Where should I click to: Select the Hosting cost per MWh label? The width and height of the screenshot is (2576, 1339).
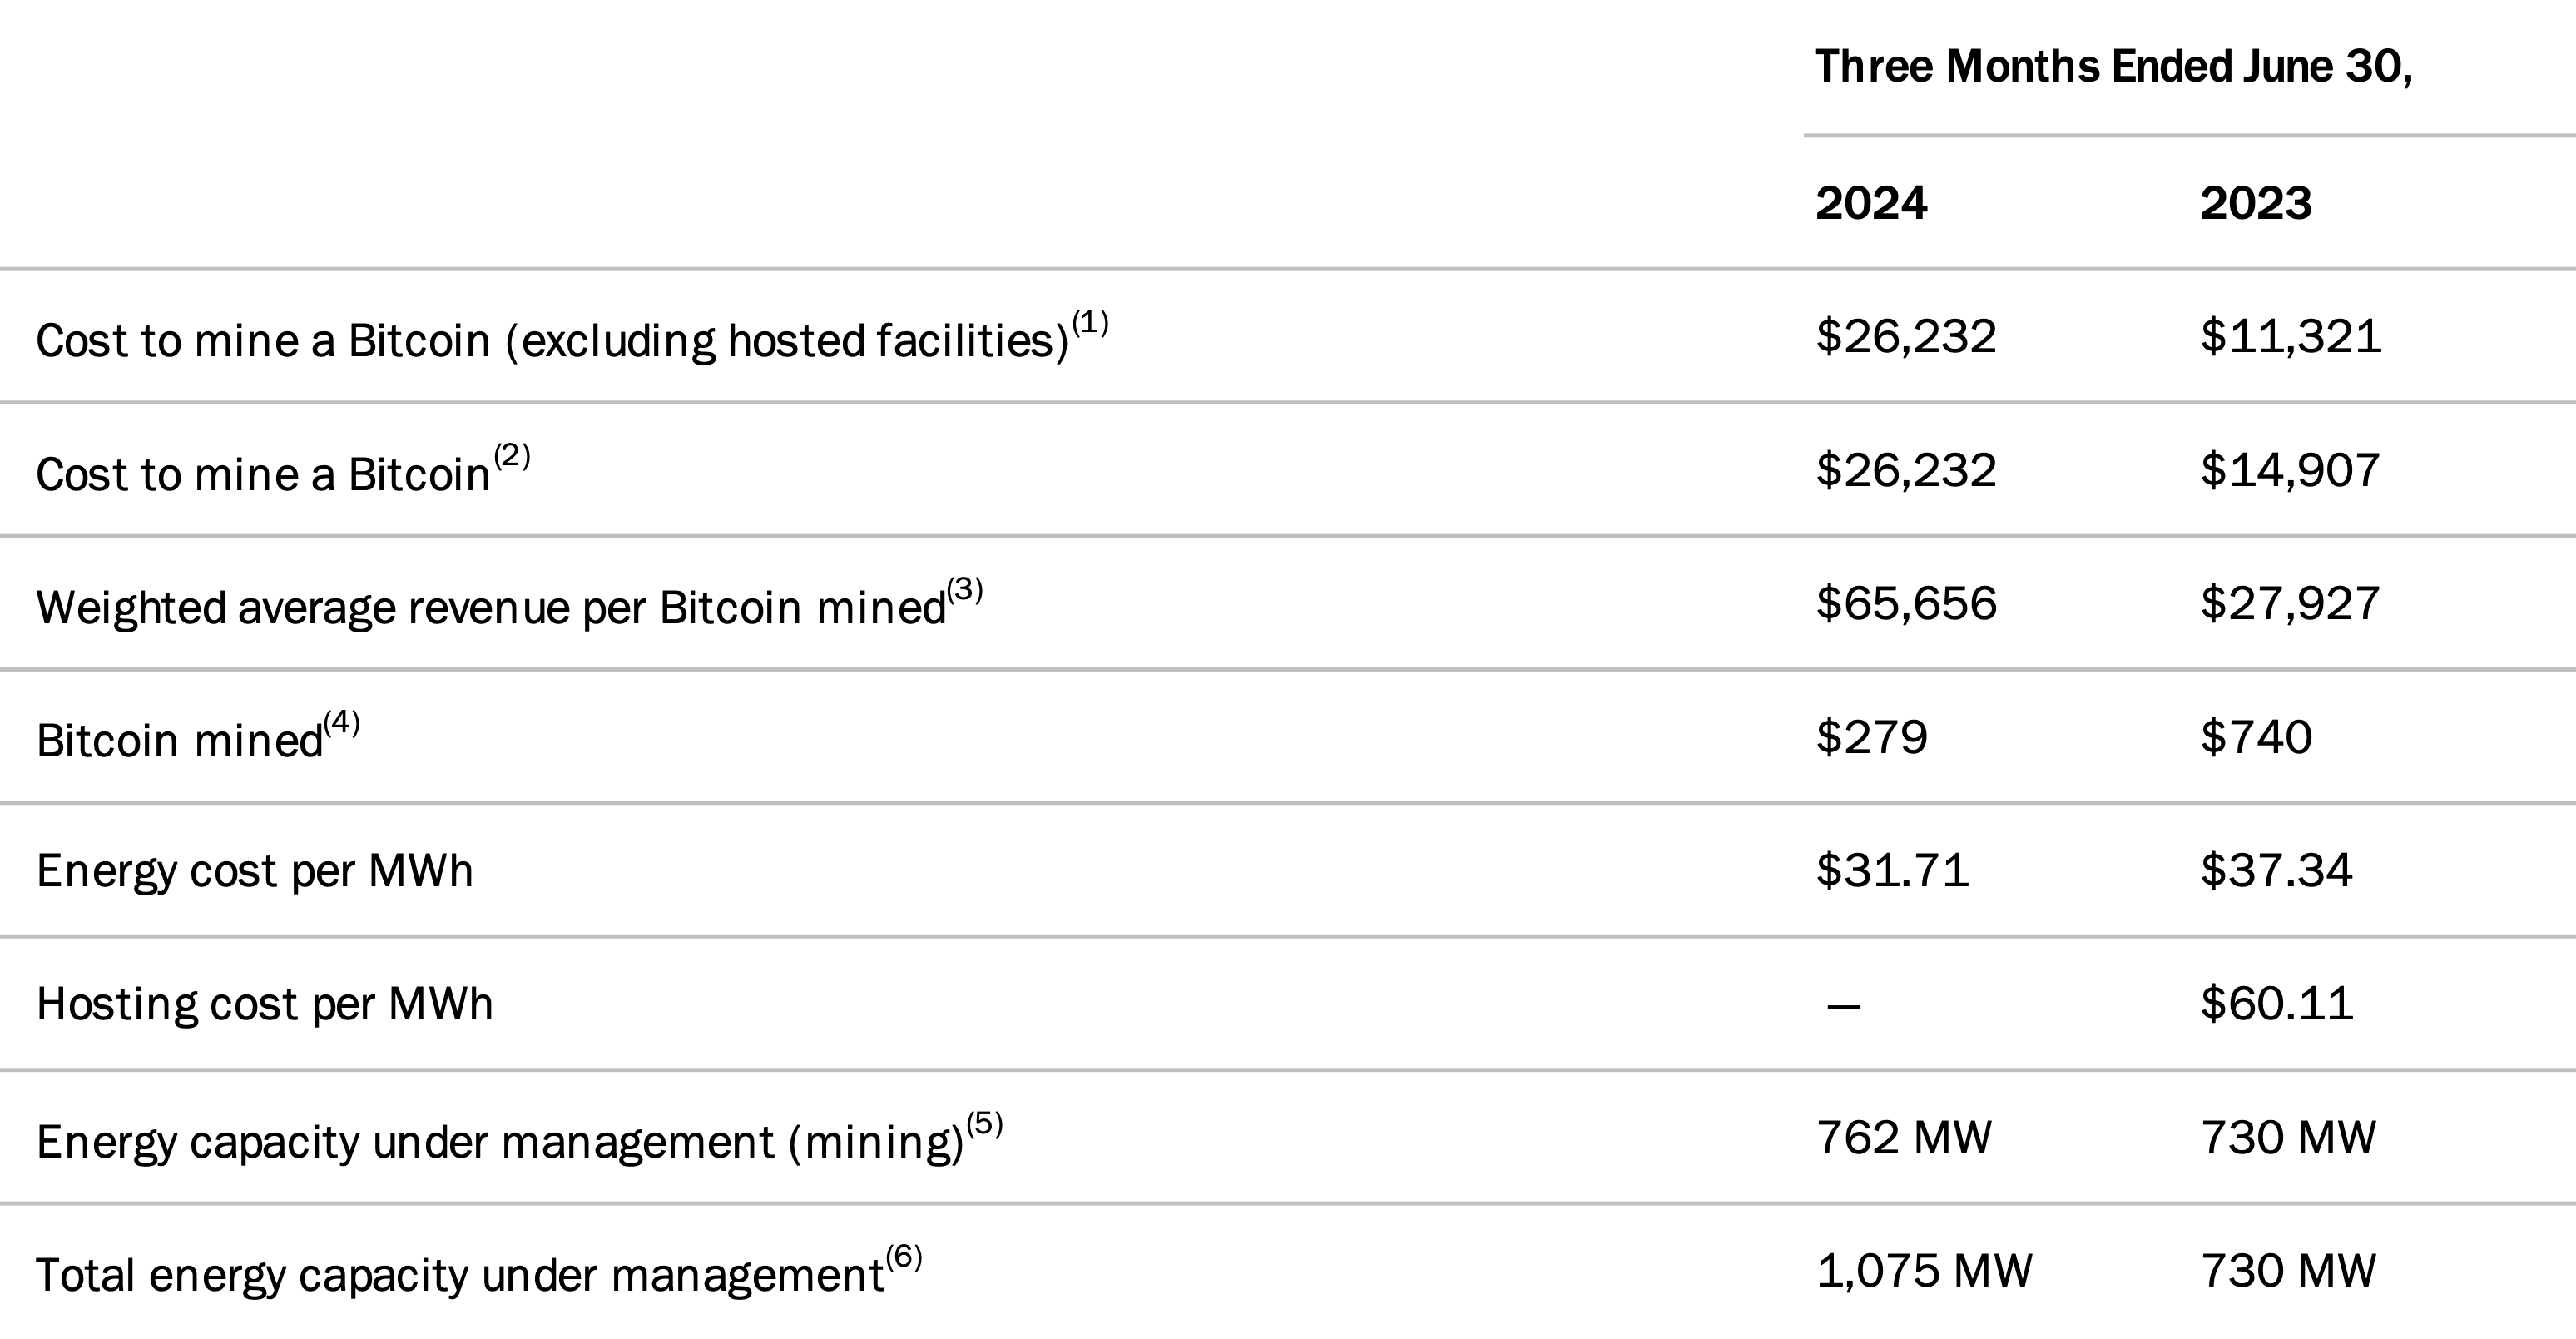(x=265, y=1005)
